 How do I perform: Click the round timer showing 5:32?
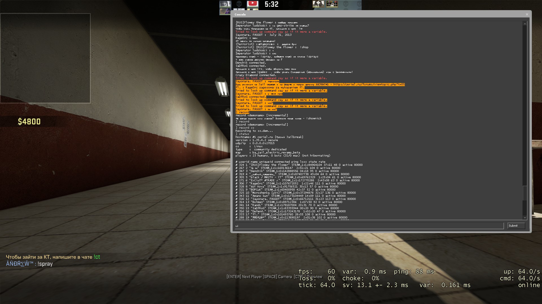pos(271,4)
